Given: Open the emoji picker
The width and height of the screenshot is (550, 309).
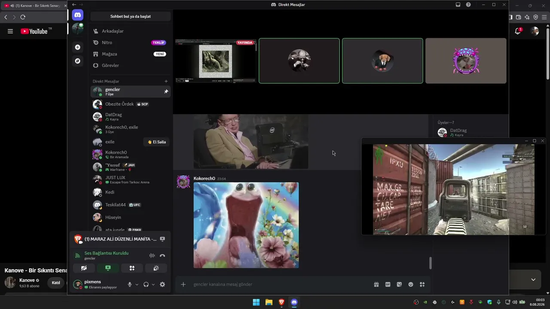Looking at the screenshot, I should pos(411,284).
